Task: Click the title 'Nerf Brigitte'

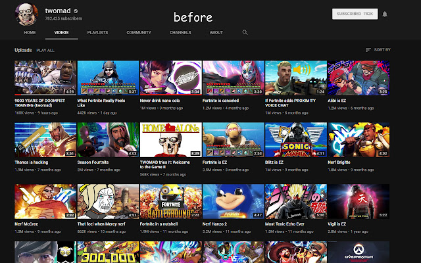Action: 339,162
